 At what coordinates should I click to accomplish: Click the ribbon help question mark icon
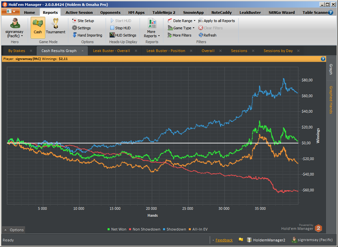tap(330, 13)
